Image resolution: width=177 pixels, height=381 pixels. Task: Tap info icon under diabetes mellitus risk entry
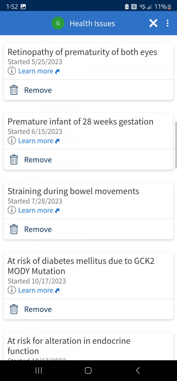[x=12, y=290]
